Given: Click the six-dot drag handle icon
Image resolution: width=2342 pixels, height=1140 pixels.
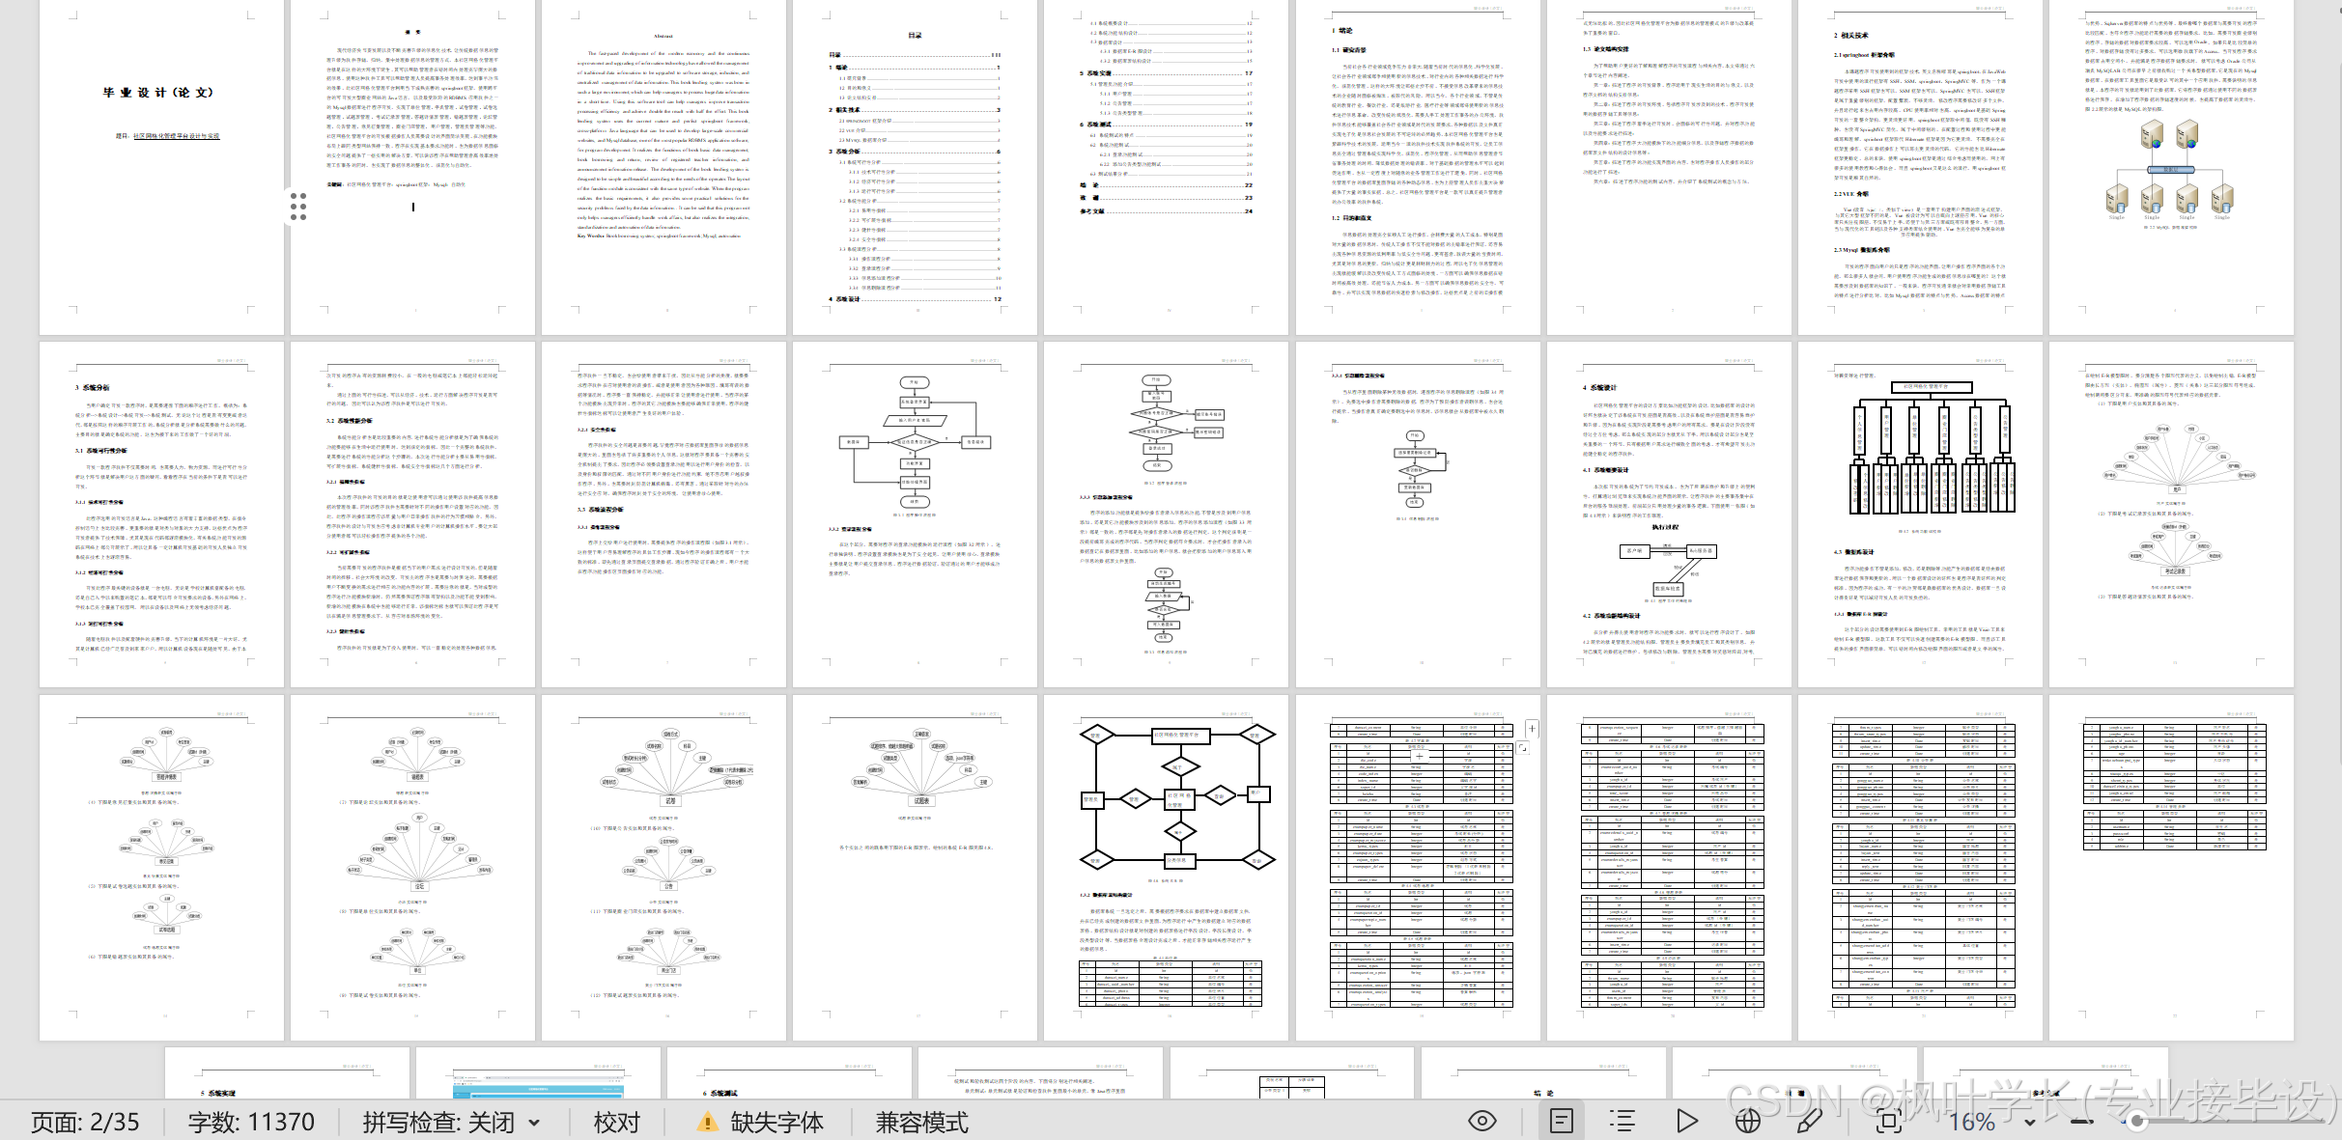Looking at the screenshot, I should pos(298,206).
